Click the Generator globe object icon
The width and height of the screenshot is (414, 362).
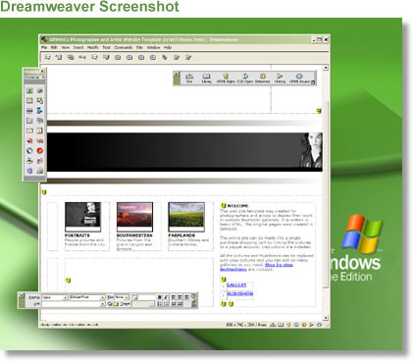[x=29, y=151]
